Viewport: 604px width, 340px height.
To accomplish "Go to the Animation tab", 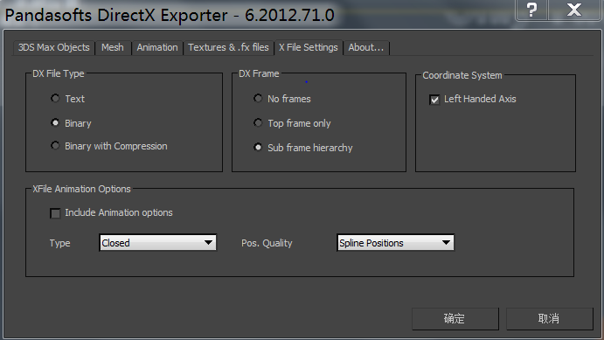I will tap(157, 47).
